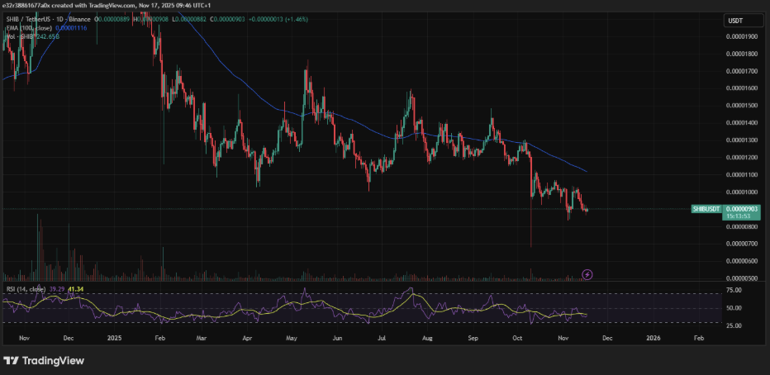Click the TradingView logo at bottom left
Viewport: 770px width, 375px height.
point(43,361)
